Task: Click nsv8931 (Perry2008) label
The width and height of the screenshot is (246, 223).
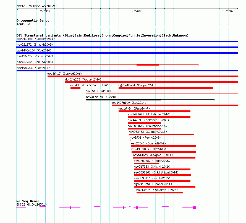Action: 145,138
